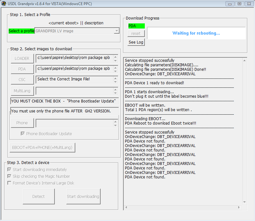Click the MultiLang button
Image resolution: width=255 pixels, height=221 pixels.
pos(22,91)
